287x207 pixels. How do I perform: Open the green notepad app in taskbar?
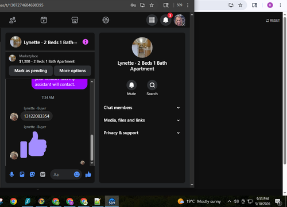tap(98, 201)
